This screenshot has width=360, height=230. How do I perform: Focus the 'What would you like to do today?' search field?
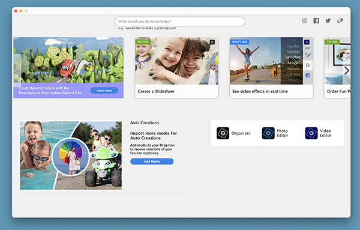tap(180, 22)
